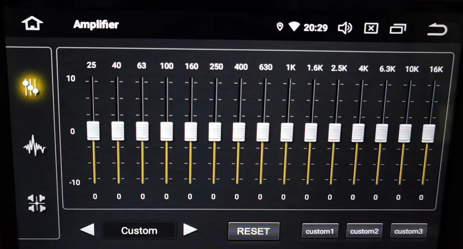Click the 400 Hz slider handle
Image resolution: width=463 pixels, height=249 pixels.
[239, 132]
